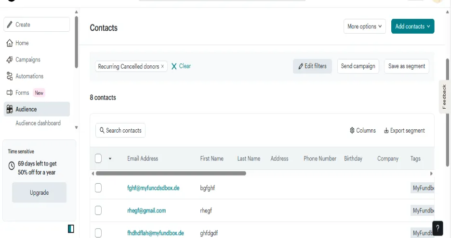Click the New badge beside Forms
This screenshot has height=238, width=451.
click(39, 93)
